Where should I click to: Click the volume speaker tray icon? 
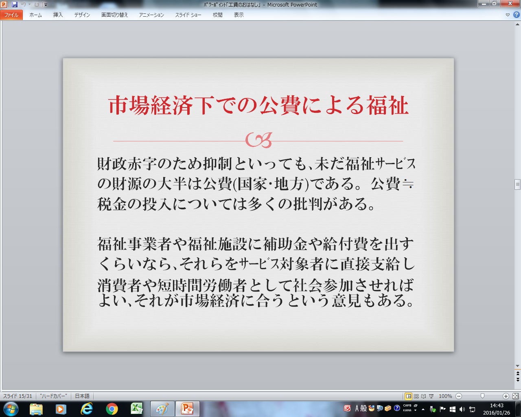pos(462,409)
